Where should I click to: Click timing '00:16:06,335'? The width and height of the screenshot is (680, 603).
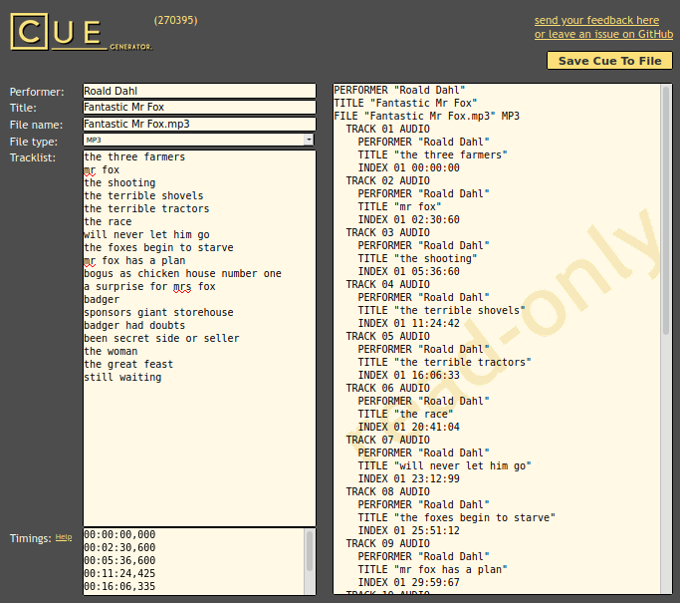tap(119, 586)
